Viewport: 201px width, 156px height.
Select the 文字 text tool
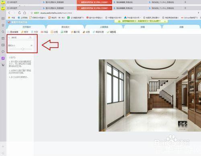[35, 32]
